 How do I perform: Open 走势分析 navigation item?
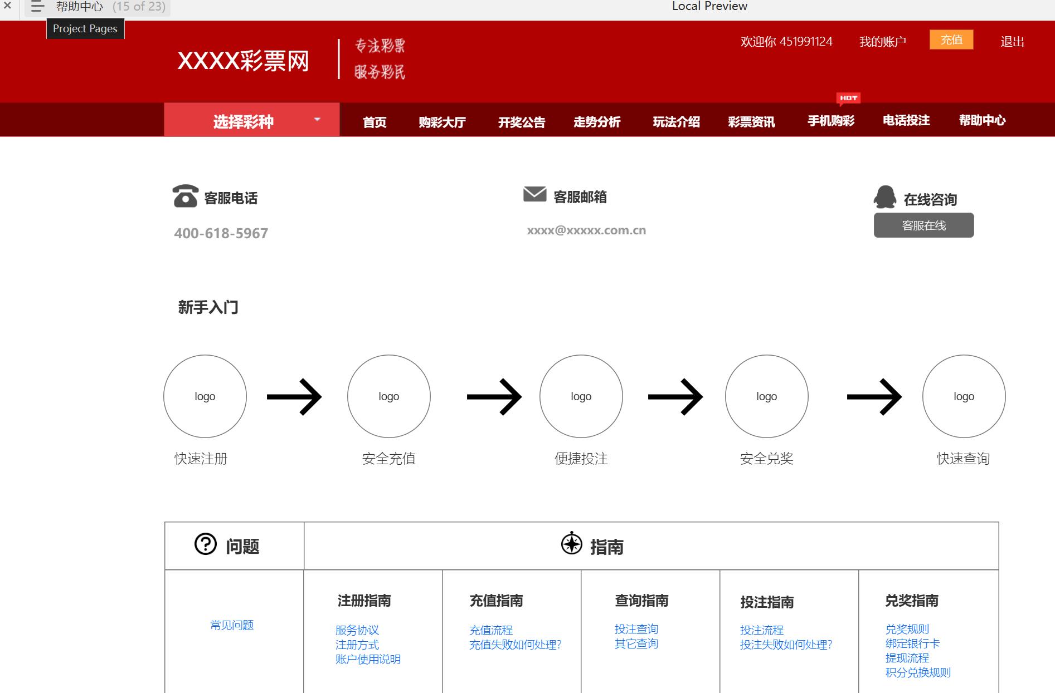point(597,121)
